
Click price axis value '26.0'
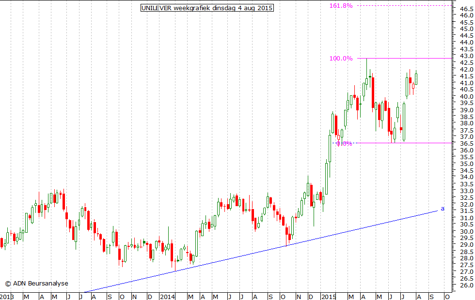tap(466, 285)
